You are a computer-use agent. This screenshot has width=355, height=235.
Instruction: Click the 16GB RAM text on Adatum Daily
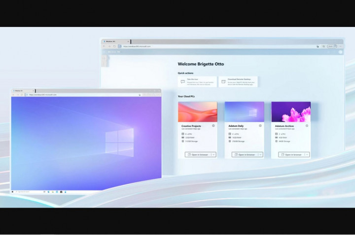point(237,138)
